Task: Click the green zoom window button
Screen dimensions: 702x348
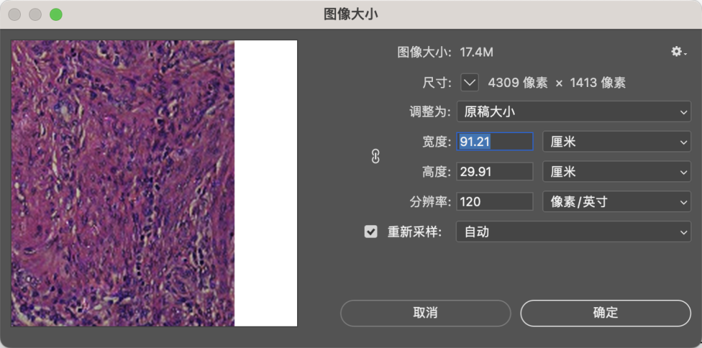Action: tap(56, 14)
